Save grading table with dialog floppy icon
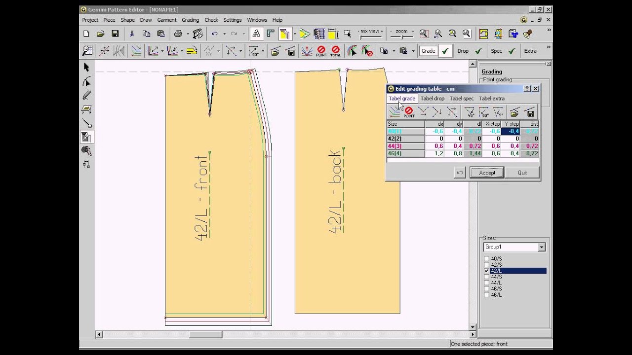Viewport: 632px width, 355px height. tap(530, 112)
